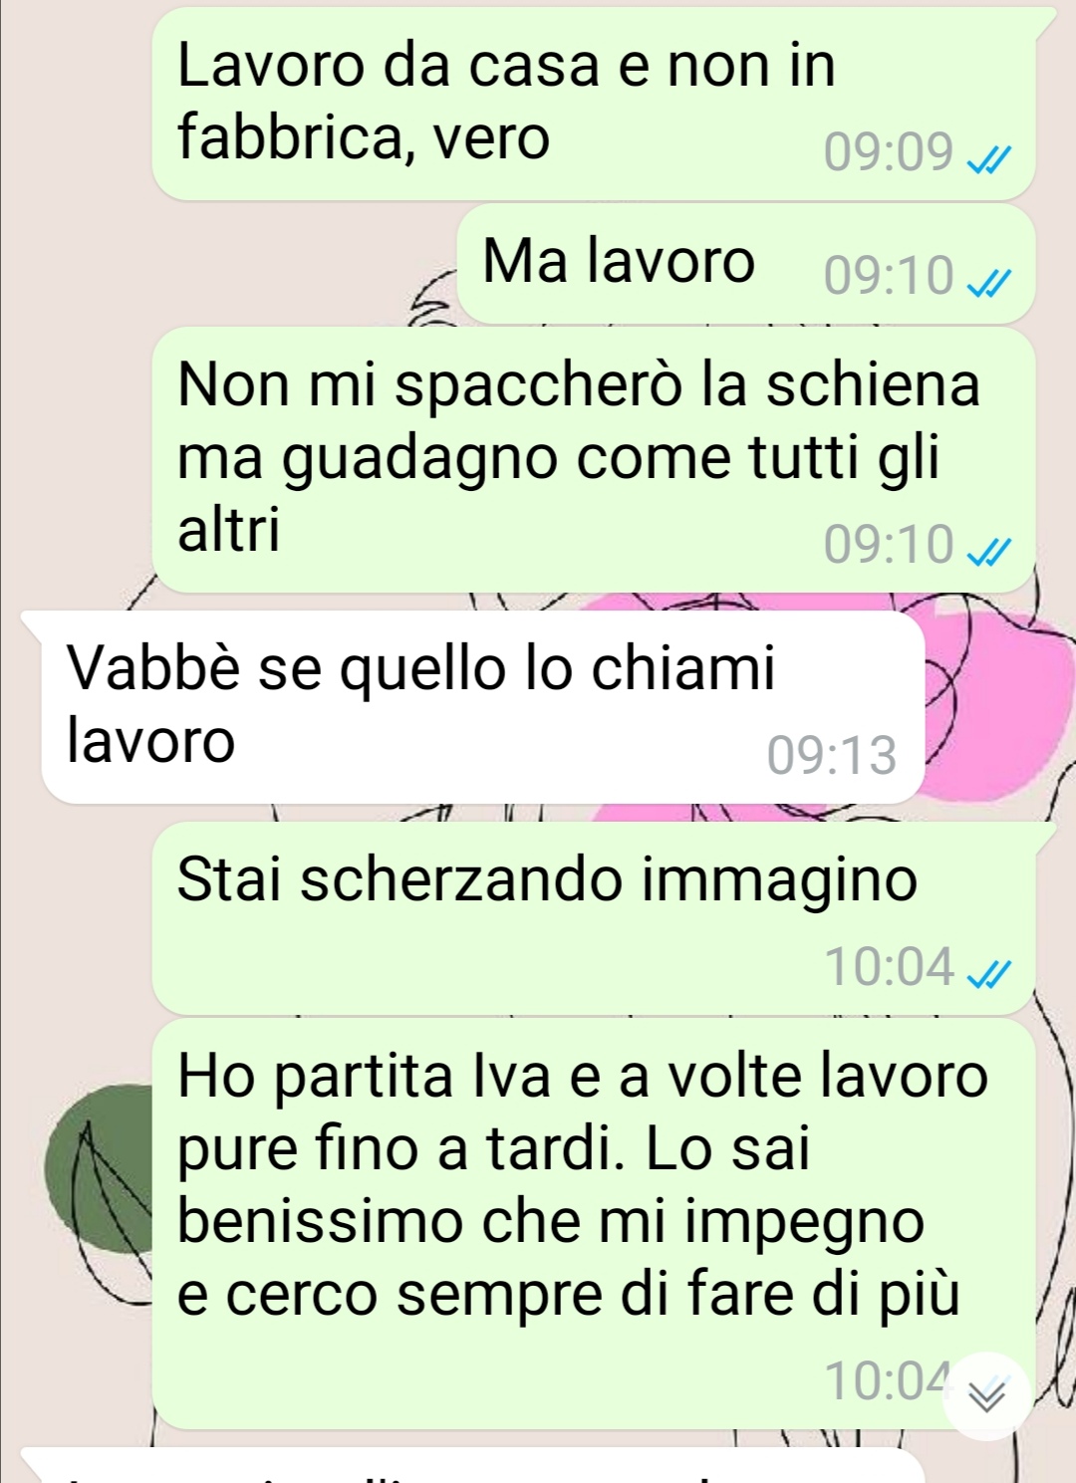Select the "Non mi spaccherò la schiena" message
Image resolution: width=1076 pixels, height=1483 pixels.
click(x=595, y=460)
